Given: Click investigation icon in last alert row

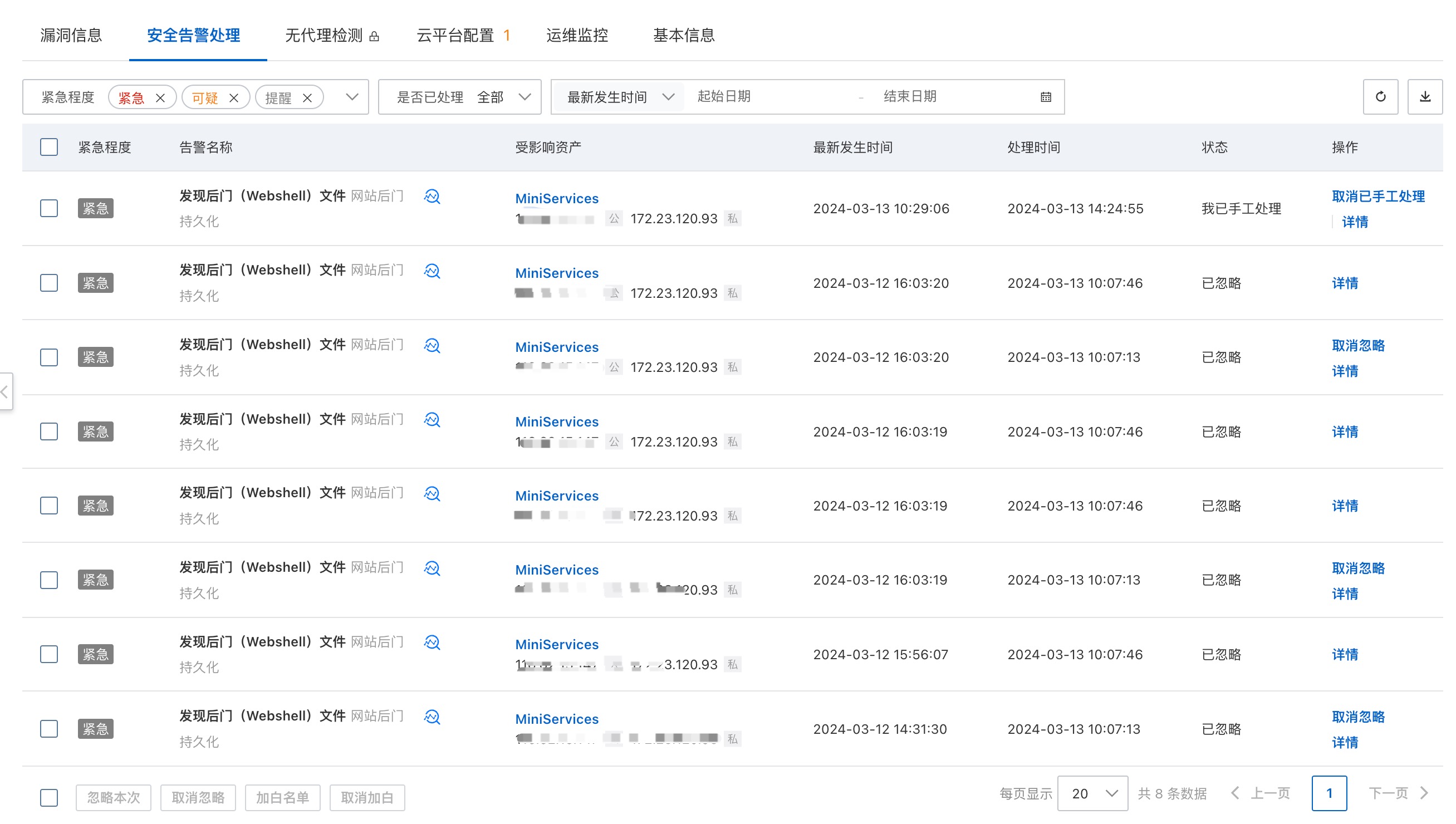Looking at the screenshot, I should pyautogui.click(x=432, y=717).
